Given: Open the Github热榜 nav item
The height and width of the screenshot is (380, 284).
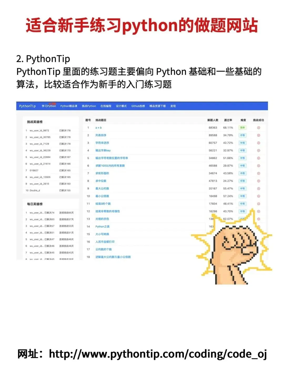Looking at the screenshot, I should [138, 106].
